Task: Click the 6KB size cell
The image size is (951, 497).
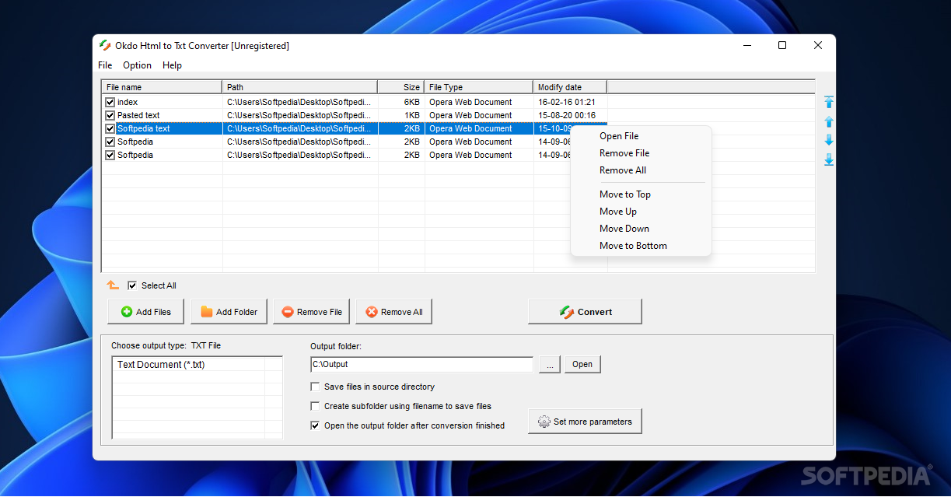Action: pyautogui.click(x=412, y=102)
